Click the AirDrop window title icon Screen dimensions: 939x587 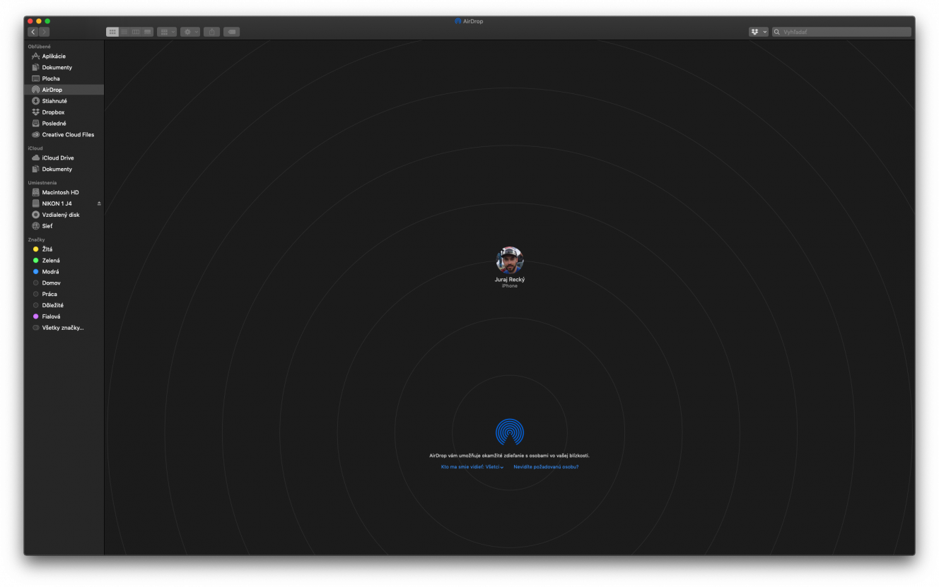458,21
